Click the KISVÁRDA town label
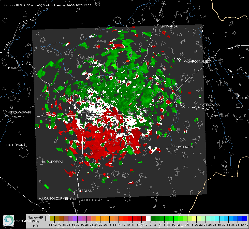Screen dimensions: 249x229 tap(170, 26)
